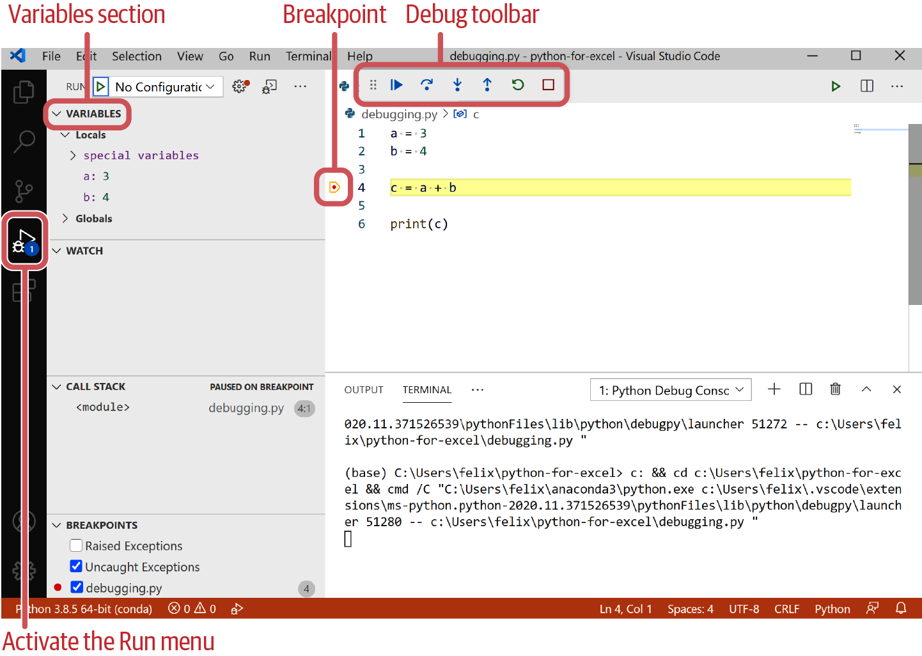Open the Go menu
Viewport: 922px width, 656px height.
(x=226, y=56)
